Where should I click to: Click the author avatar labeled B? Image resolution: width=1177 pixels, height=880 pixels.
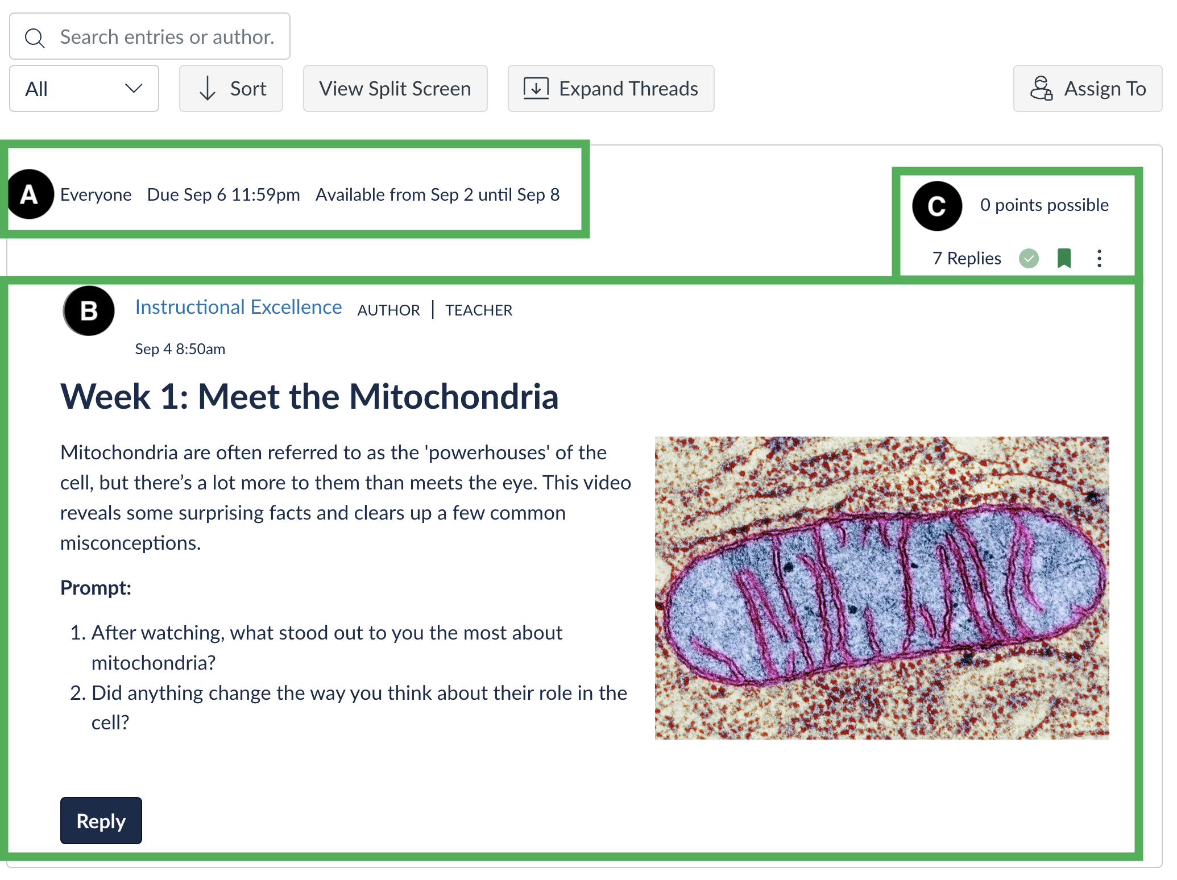89,311
